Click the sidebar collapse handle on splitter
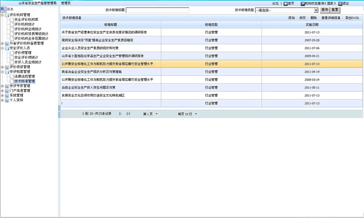Image resolution: width=364 pixels, height=218 pixels. (x=59, y=109)
